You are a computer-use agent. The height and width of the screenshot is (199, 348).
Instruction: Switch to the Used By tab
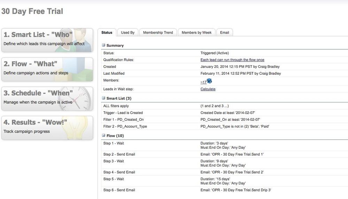pos(127,32)
